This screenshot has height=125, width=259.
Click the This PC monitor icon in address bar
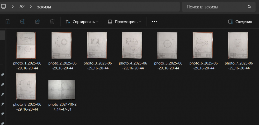coord(3,7)
